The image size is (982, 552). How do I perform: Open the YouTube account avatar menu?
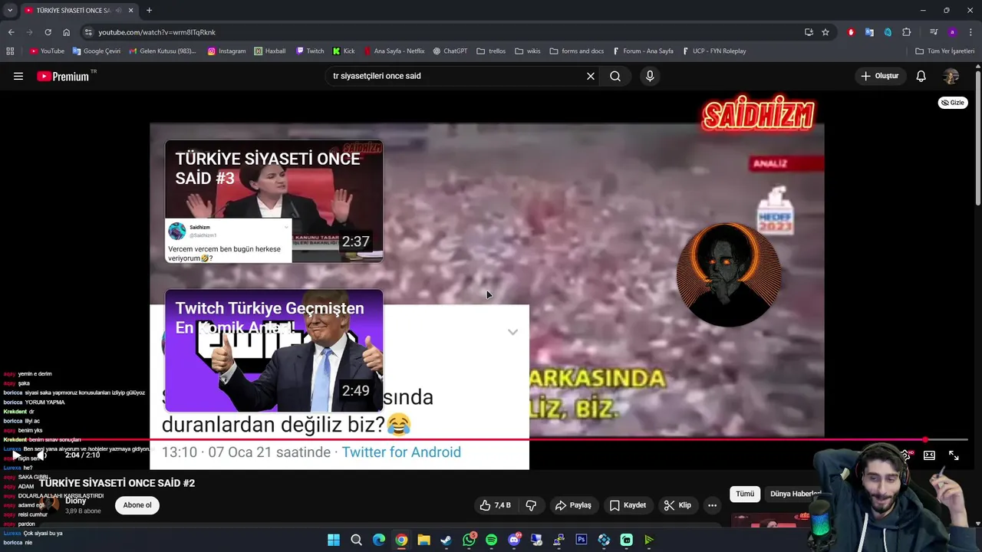coord(951,76)
